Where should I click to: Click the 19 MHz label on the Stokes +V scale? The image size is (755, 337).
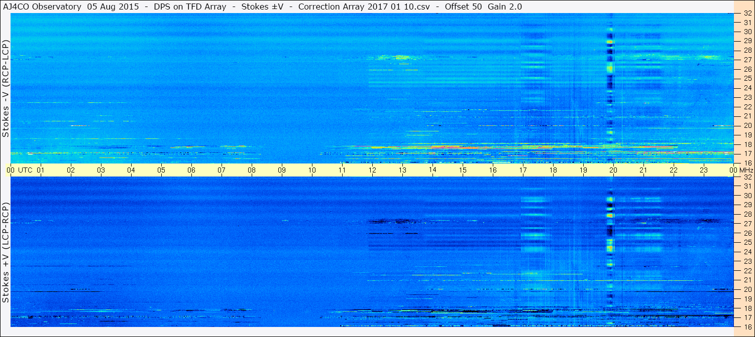[x=747, y=299]
